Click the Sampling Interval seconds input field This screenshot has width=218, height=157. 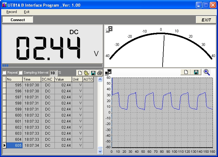[53, 73]
